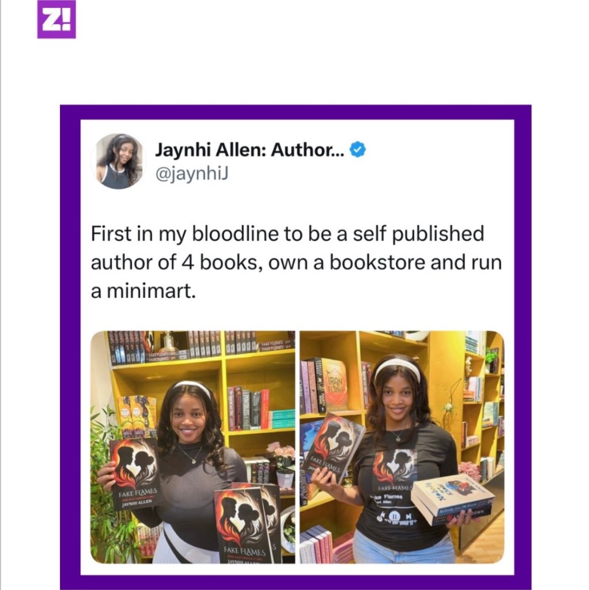The width and height of the screenshot is (589, 590).
Task: Tap the music note icon on the T-shirt
Action: click(380, 517)
